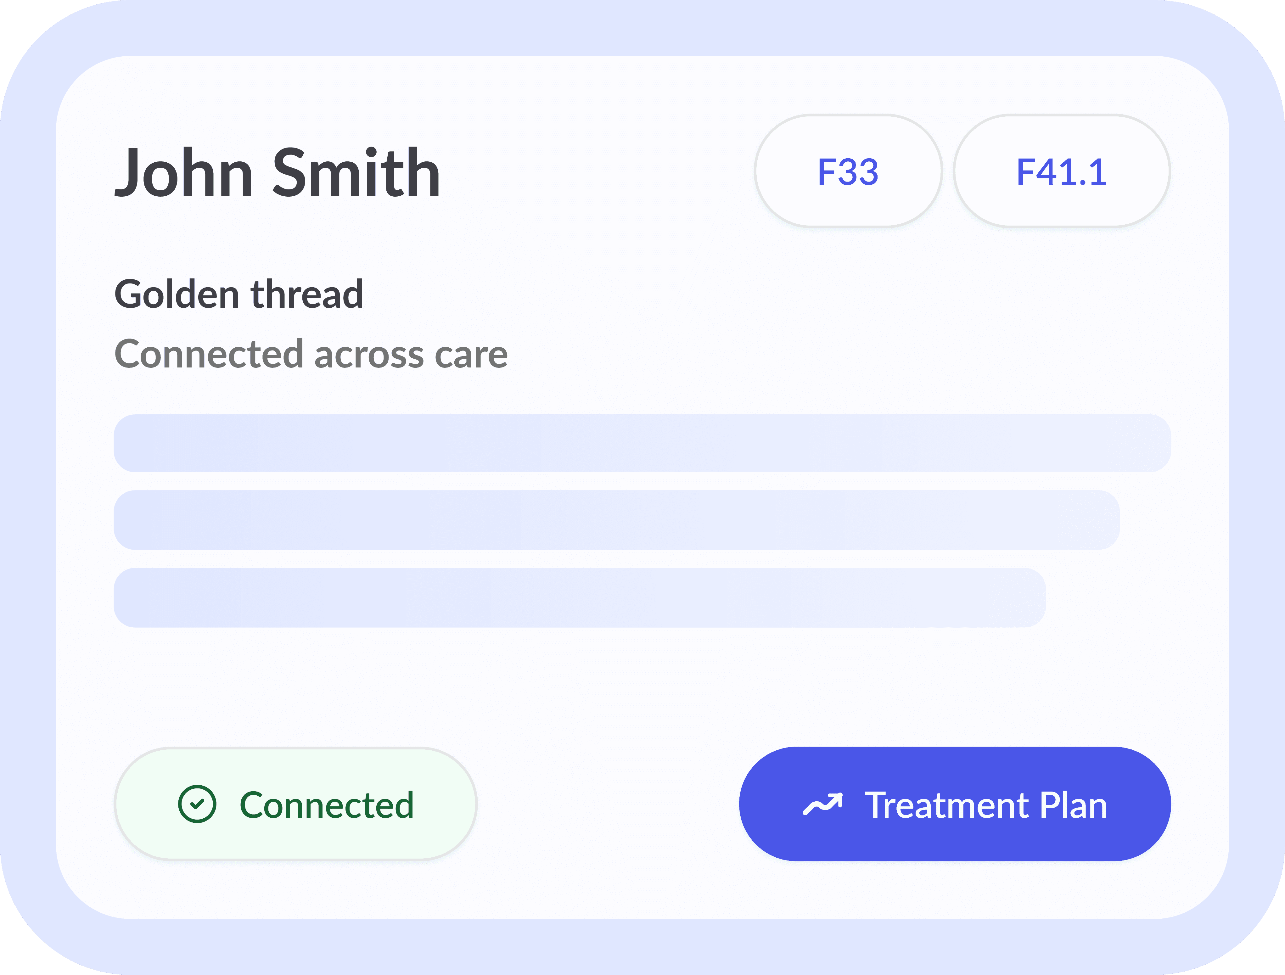Click the green check-circle icon
This screenshot has width=1285, height=975.
coord(197,804)
